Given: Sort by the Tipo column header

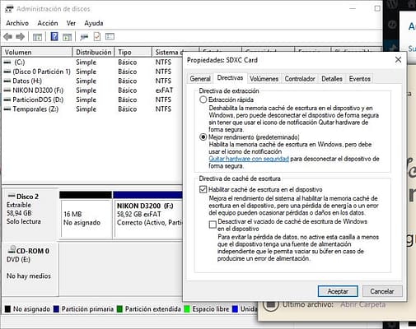Looking at the screenshot, I should pyautogui.click(x=133, y=52).
